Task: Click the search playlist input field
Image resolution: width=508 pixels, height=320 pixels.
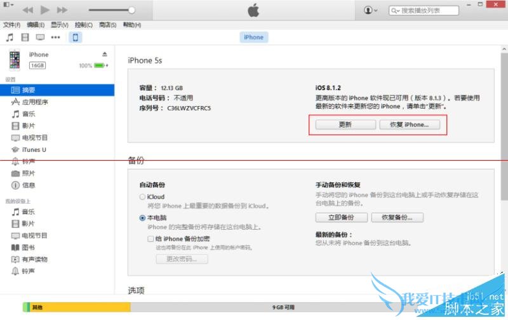Action: 424,11
